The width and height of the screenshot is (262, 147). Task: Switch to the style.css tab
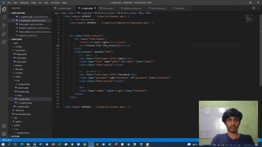(180, 8)
